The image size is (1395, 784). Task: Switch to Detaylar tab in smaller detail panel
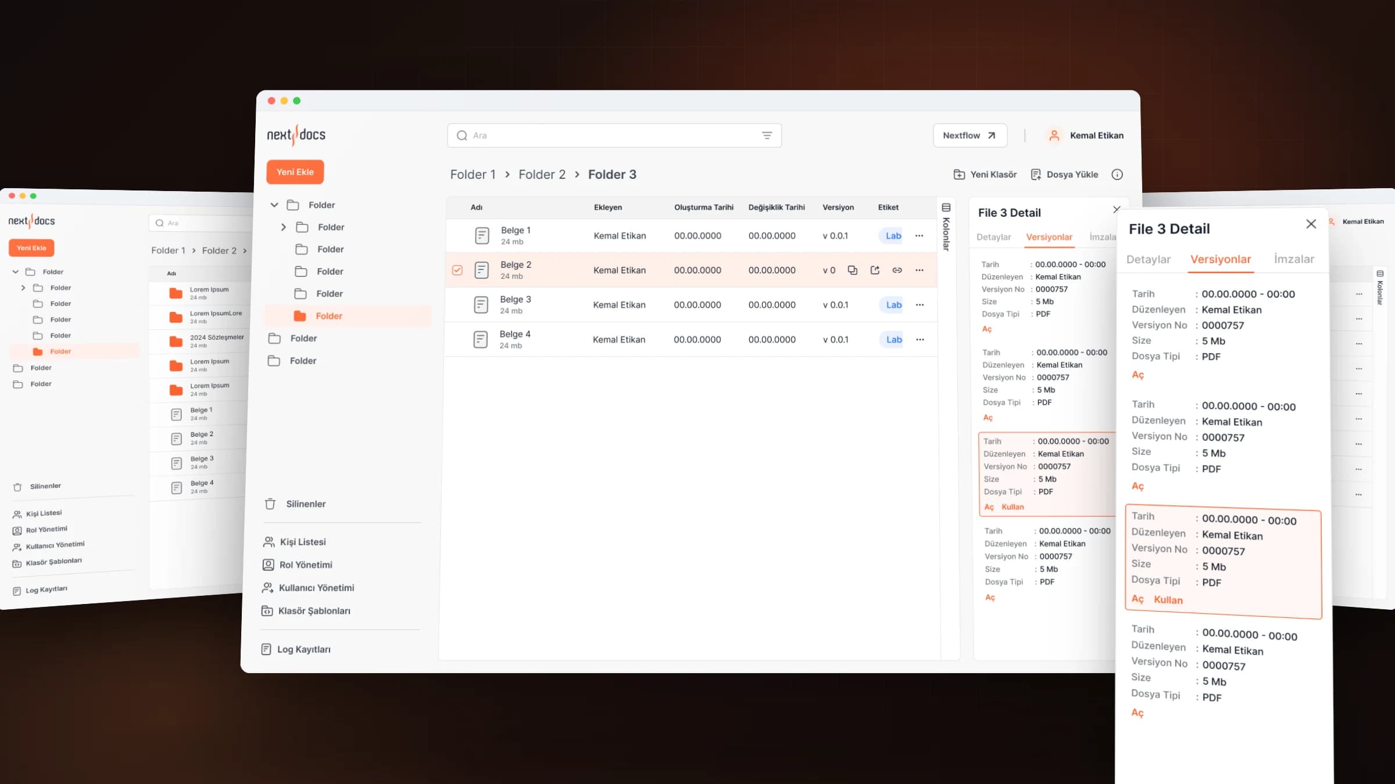tap(993, 237)
